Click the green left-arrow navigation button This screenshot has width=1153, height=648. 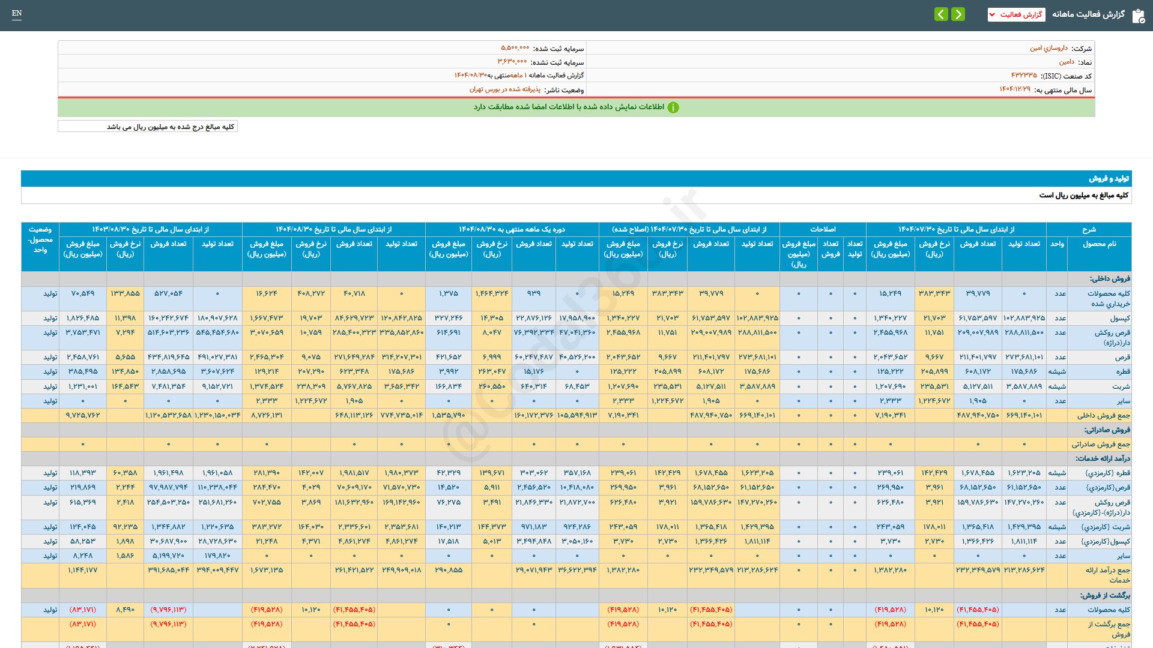tap(941, 14)
